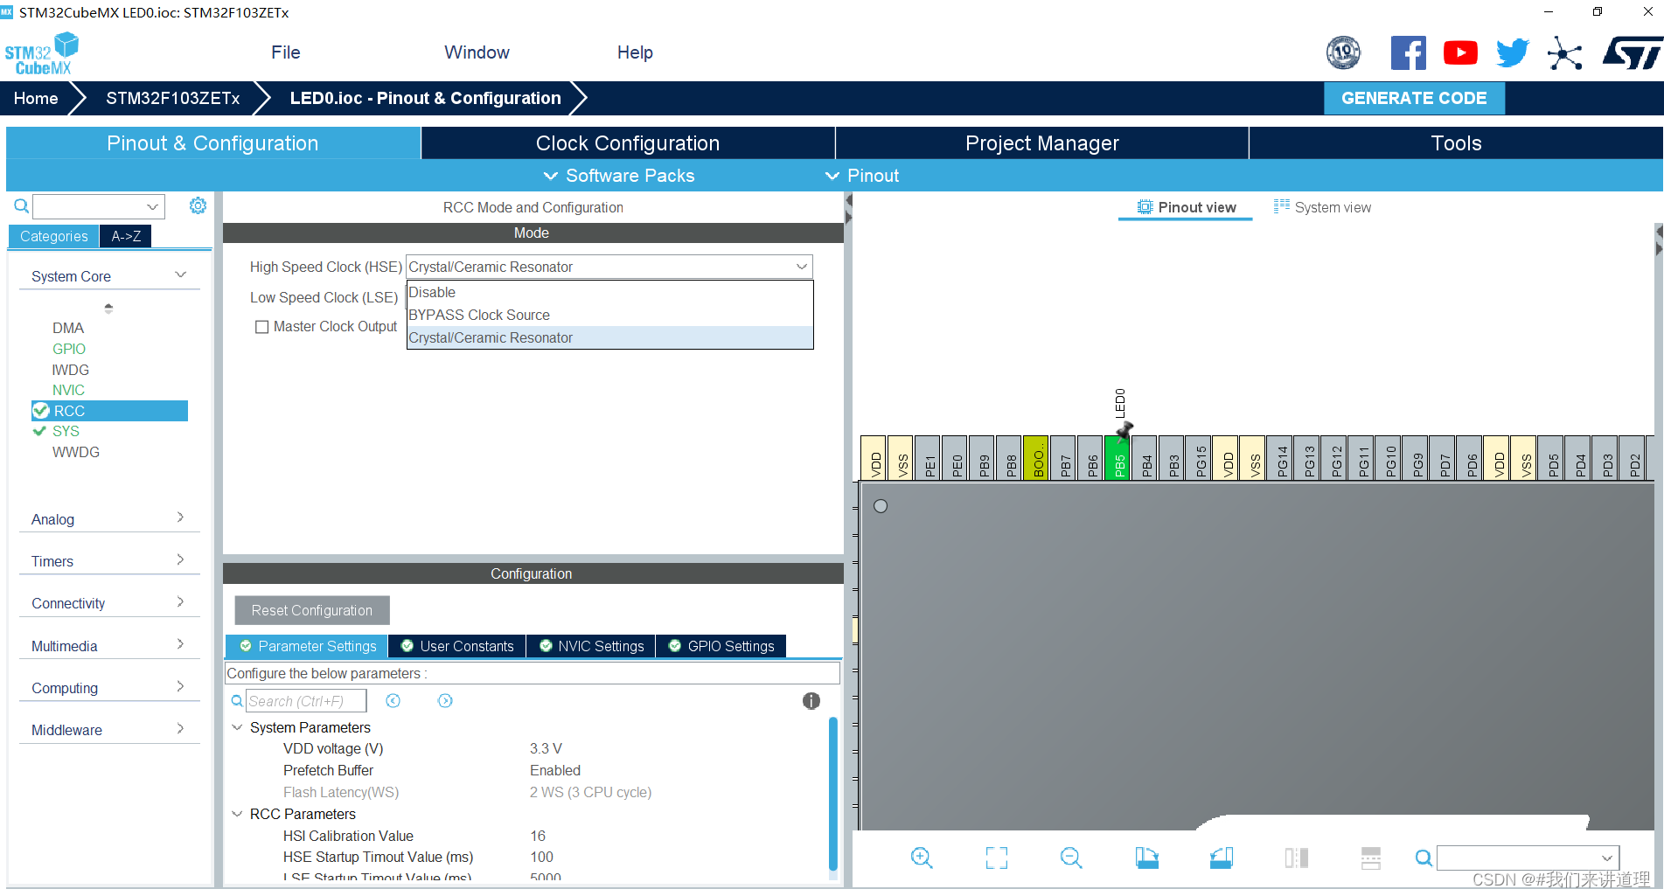Rotate chip clockwise icon
Screen dimensions: 1664x896
[x=1146, y=858]
